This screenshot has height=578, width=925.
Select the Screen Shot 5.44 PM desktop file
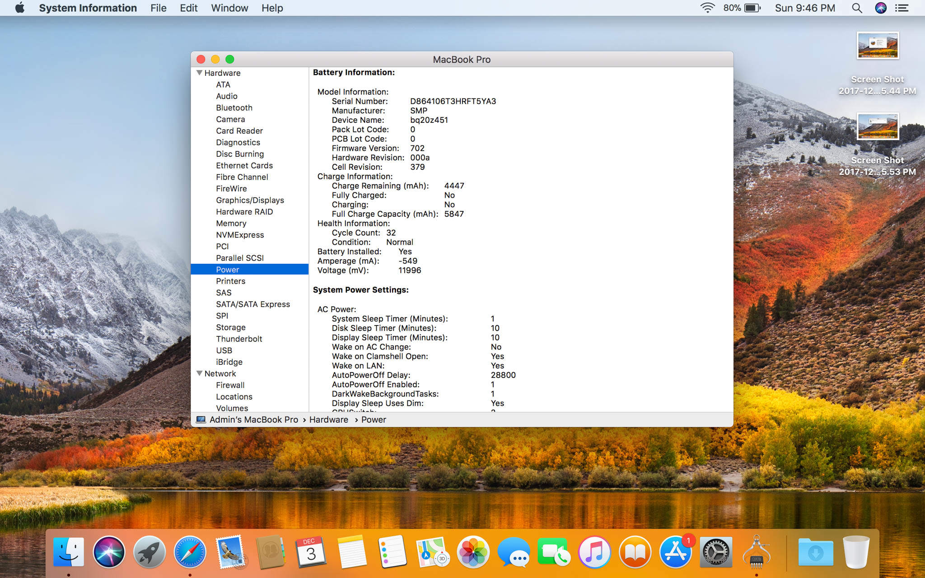[x=878, y=63]
